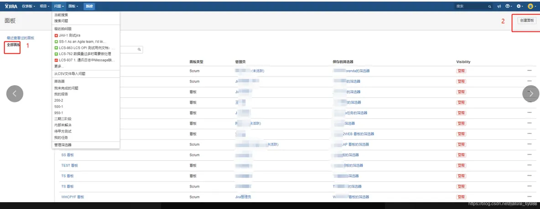Screen dimensions: 540x209
Task: Click the Visibility column header
Action: click(463, 62)
